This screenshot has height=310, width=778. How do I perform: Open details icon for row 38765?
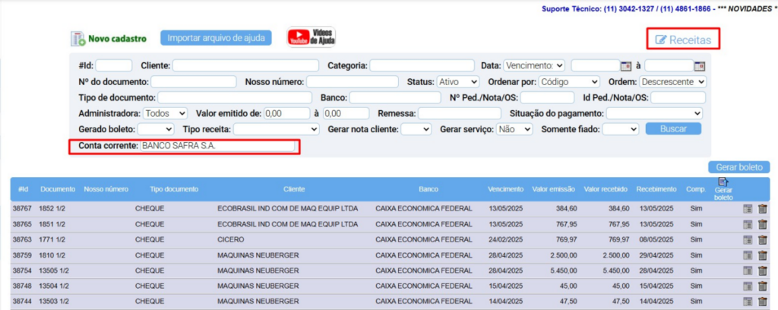748,224
